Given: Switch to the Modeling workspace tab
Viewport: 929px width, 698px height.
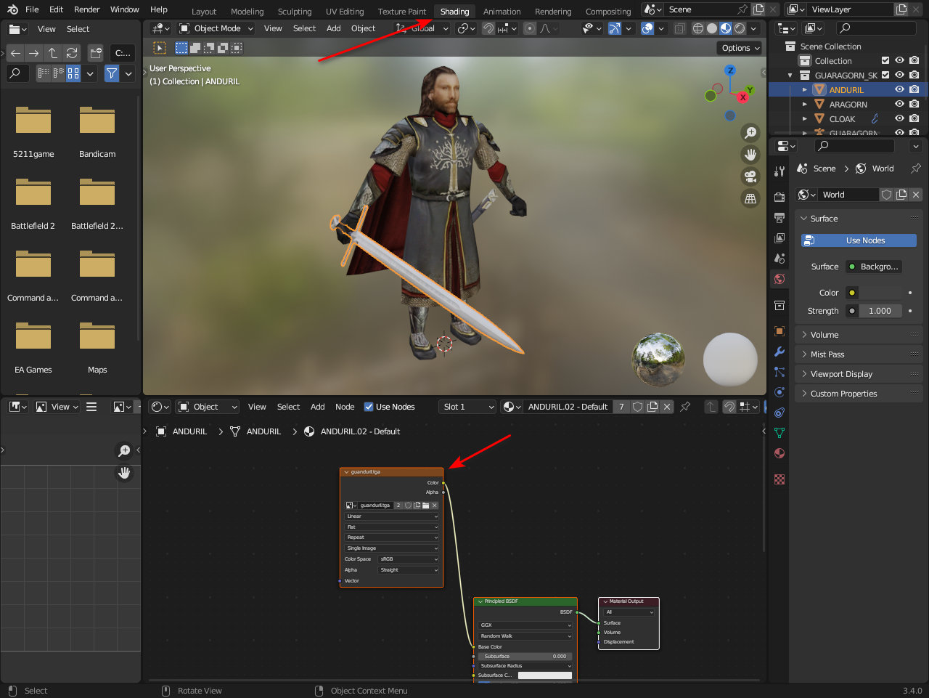Looking at the screenshot, I should pyautogui.click(x=247, y=12).
